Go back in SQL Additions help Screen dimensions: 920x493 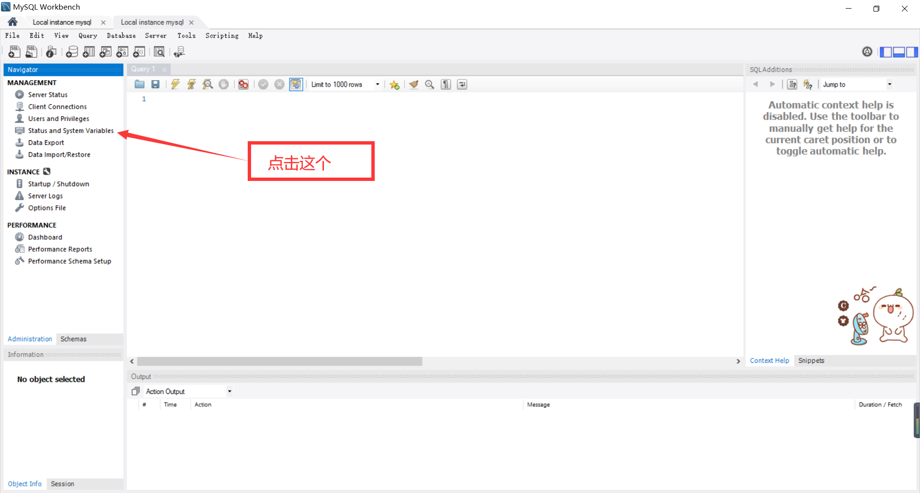point(756,84)
